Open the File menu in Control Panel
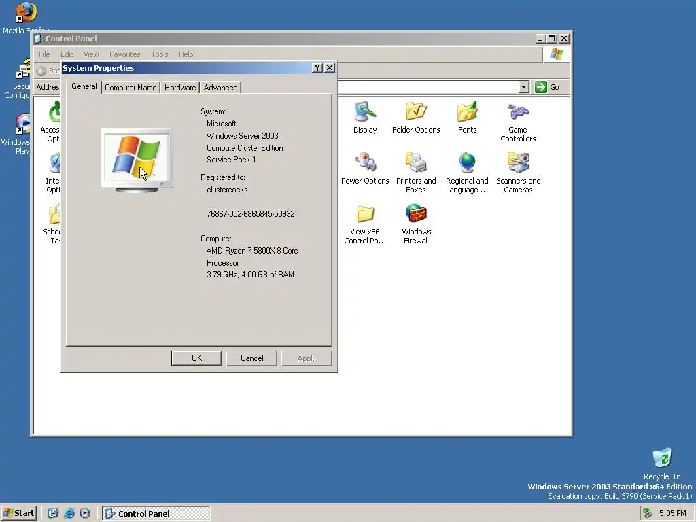This screenshot has height=522, width=696. pyautogui.click(x=44, y=54)
